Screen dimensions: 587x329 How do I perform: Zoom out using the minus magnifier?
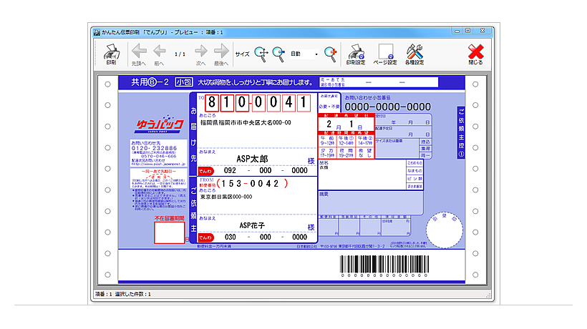click(278, 53)
